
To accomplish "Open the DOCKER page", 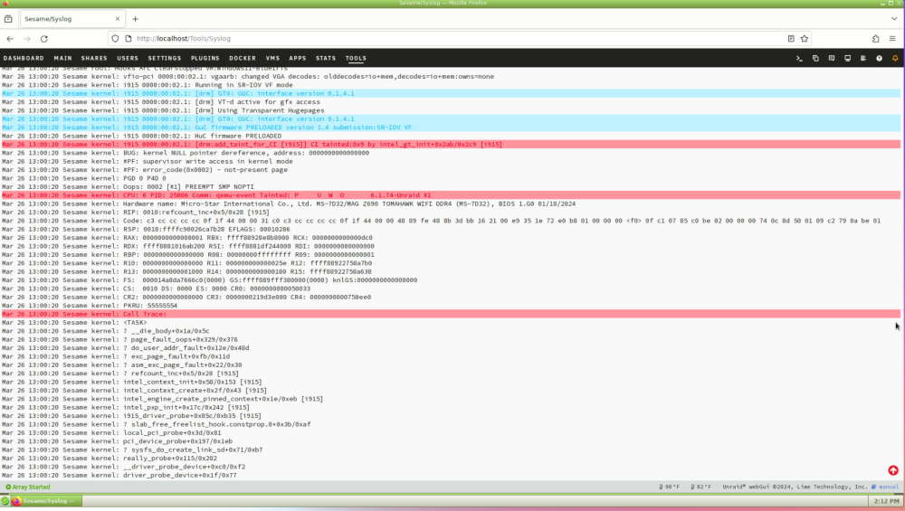I will [x=243, y=58].
